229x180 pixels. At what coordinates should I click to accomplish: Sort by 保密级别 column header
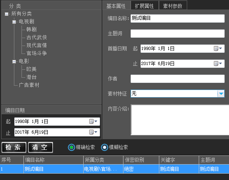tap(141, 160)
